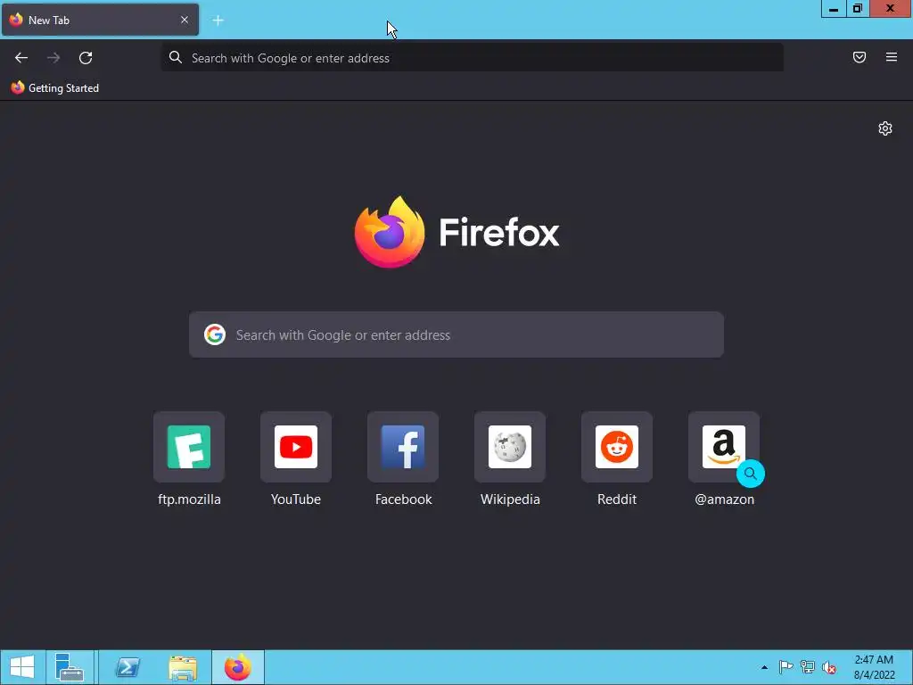
Task: Click the Google logo in search box
Action: point(215,334)
